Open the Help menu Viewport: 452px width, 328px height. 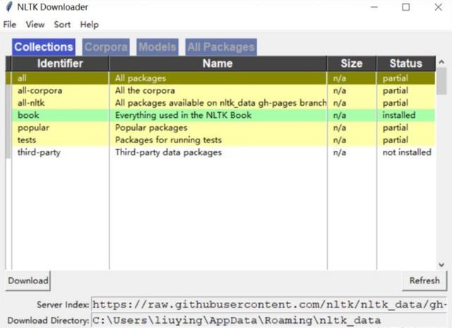point(90,25)
